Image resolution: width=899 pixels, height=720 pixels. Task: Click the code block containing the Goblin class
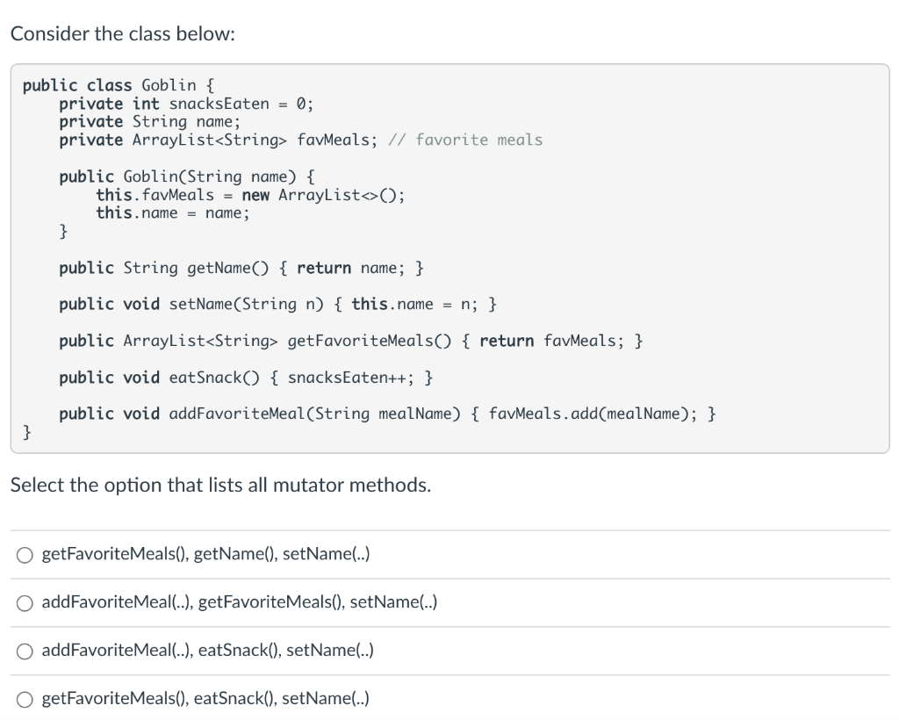449,259
